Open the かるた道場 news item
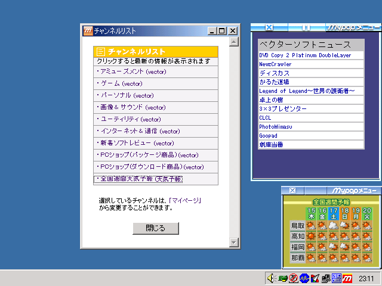 point(311,82)
